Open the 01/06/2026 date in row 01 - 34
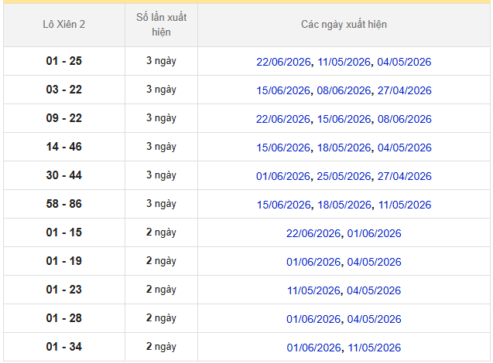 pyautogui.click(x=313, y=348)
